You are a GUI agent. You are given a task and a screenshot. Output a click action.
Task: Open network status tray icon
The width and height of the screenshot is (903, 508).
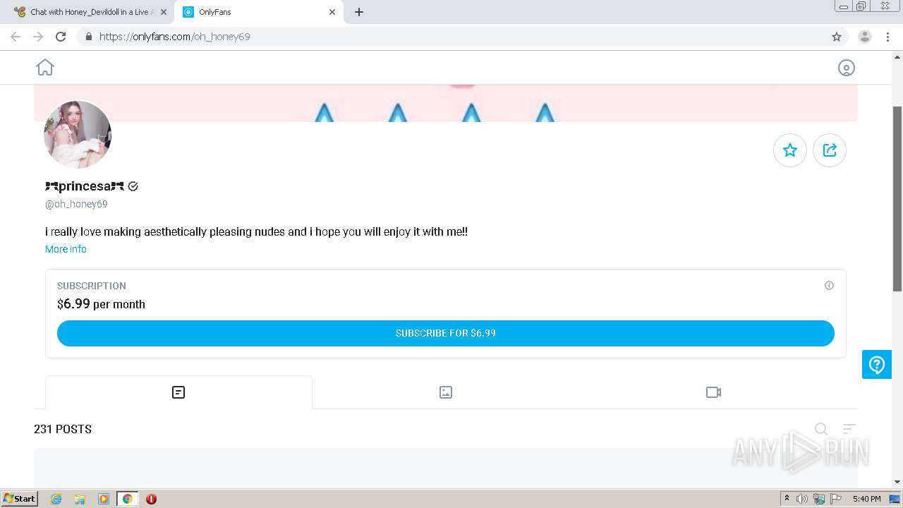tap(819, 499)
